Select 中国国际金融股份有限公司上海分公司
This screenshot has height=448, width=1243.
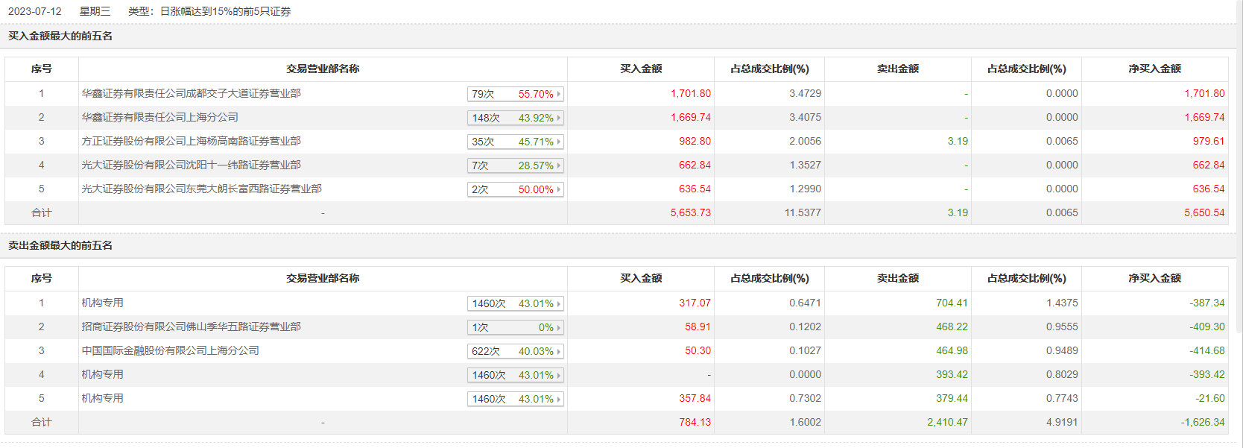coord(170,350)
